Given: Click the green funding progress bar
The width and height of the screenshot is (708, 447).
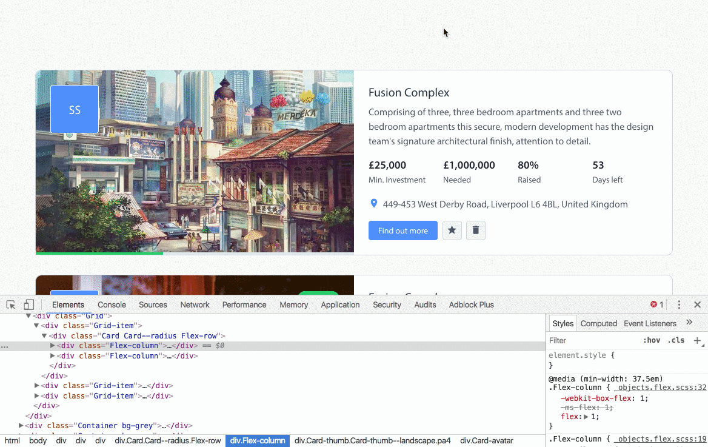Looking at the screenshot, I should (x=99, y=254).
